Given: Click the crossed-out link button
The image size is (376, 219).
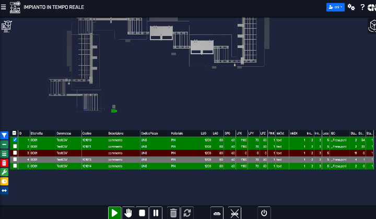Looking at the screenshot, I should [x=234, y=213].
